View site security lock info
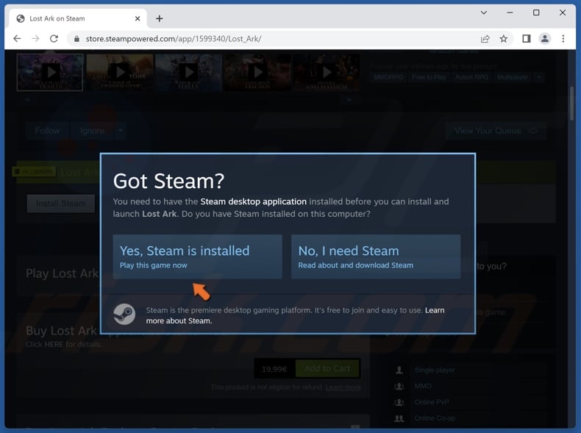581x433 pixels. pyautogui.click(x=76, y=38)
